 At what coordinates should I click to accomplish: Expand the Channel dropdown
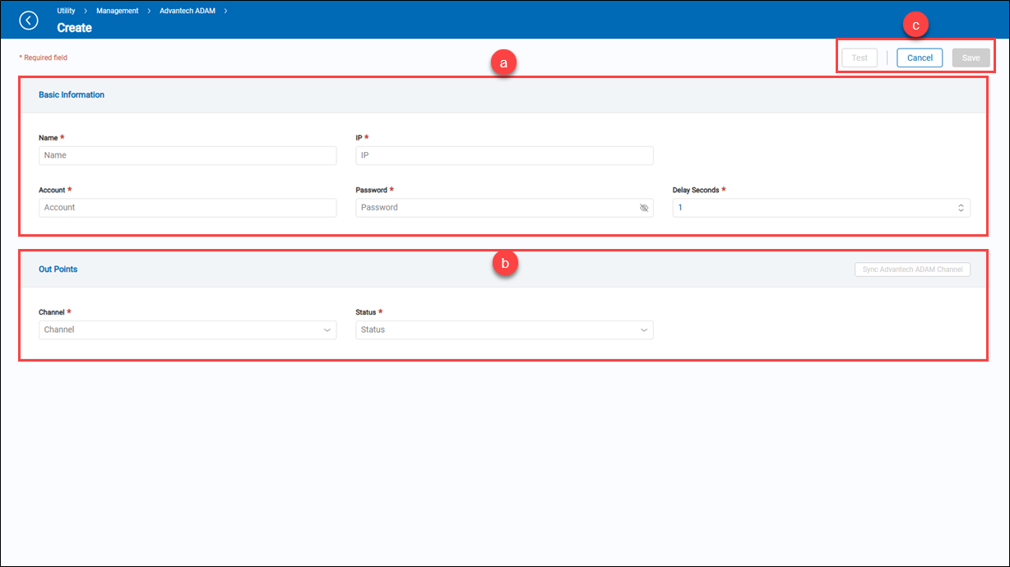coord(188,330)
